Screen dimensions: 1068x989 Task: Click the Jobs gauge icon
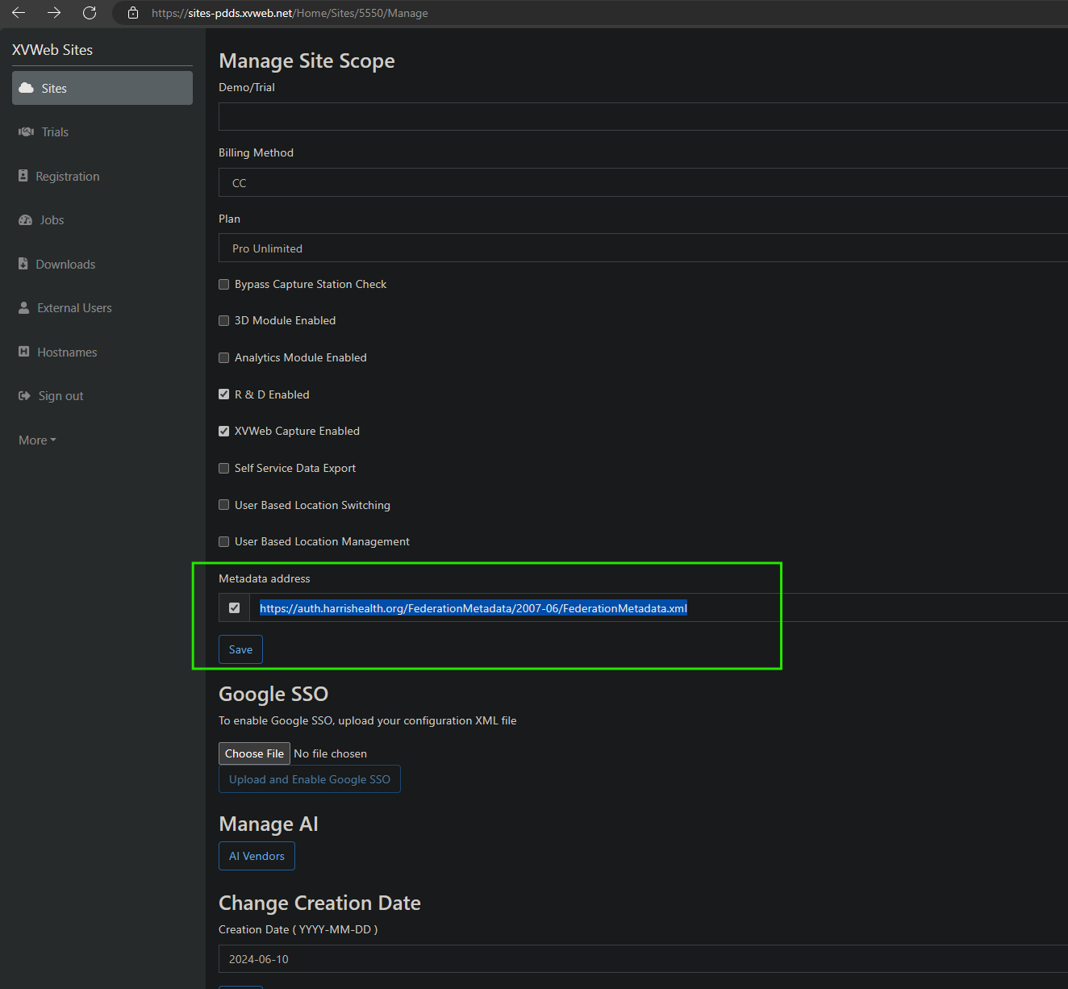[x=25, y=219]
